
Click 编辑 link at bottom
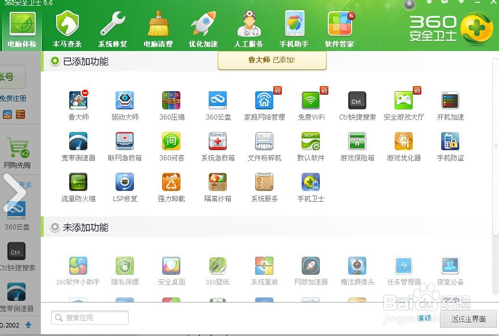[x=425, y=318]
